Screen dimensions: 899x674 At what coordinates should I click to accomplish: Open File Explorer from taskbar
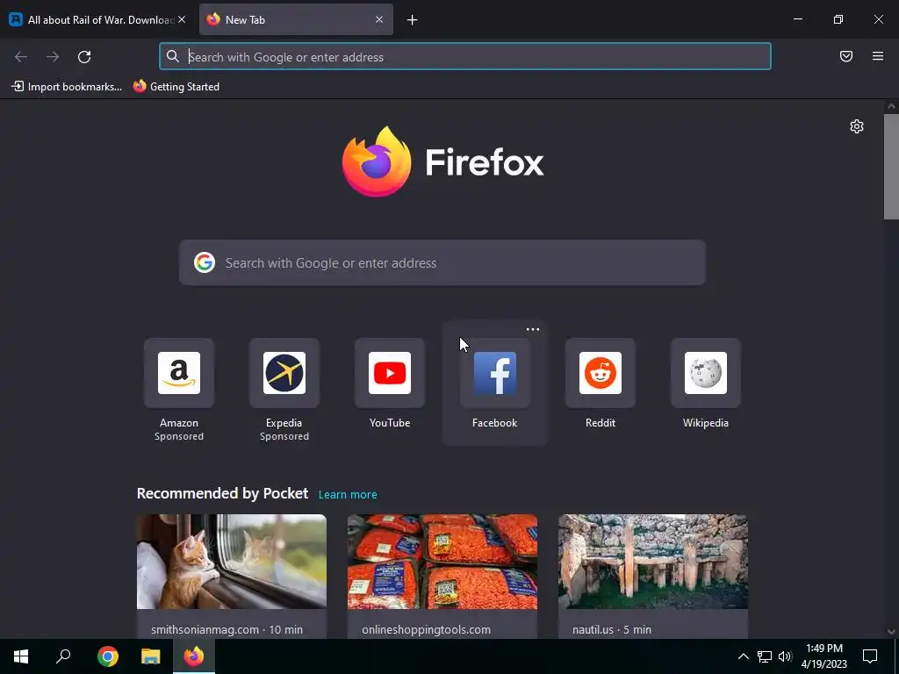point(151,656)
